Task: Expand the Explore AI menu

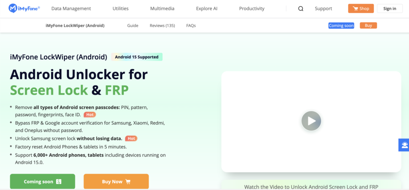Action: (x=207, y=9)
